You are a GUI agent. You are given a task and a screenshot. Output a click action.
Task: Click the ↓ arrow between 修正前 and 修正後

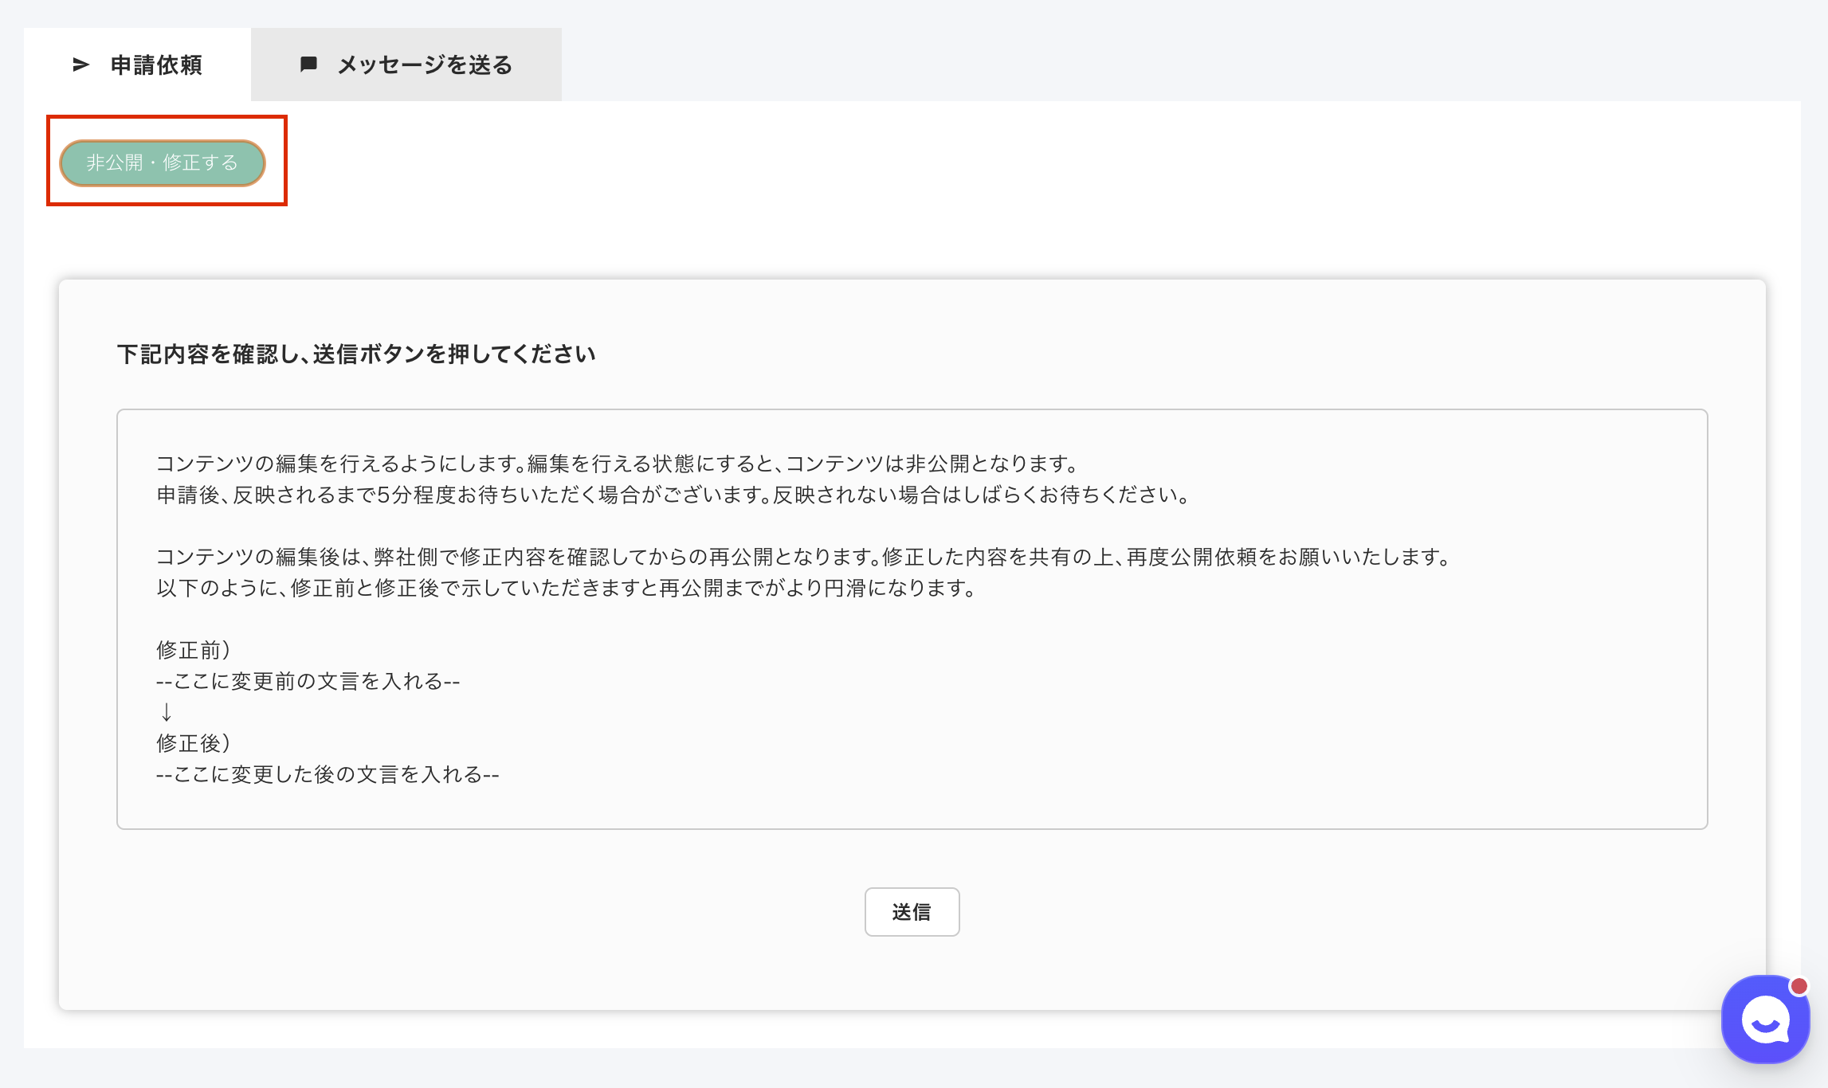tap(166, 712)
